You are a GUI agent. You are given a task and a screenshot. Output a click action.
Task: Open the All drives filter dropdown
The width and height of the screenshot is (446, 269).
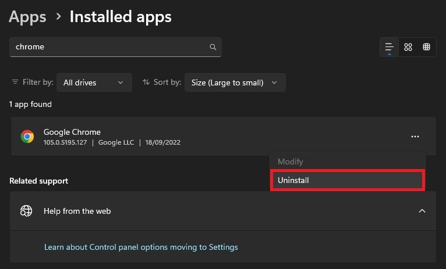[94, 83]
